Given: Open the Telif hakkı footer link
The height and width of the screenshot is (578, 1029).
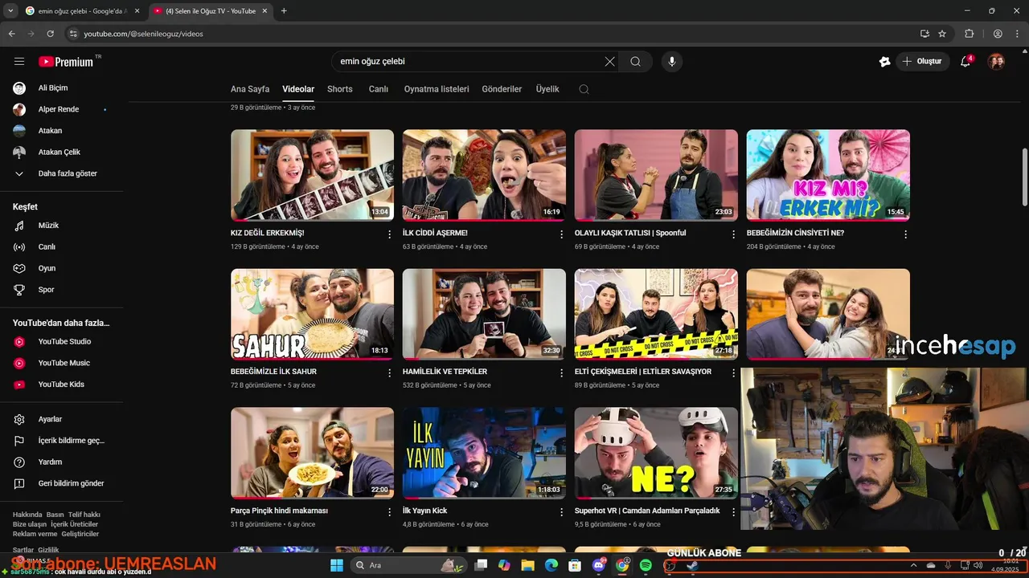Looking at the screenshot, I should (84, 515).
